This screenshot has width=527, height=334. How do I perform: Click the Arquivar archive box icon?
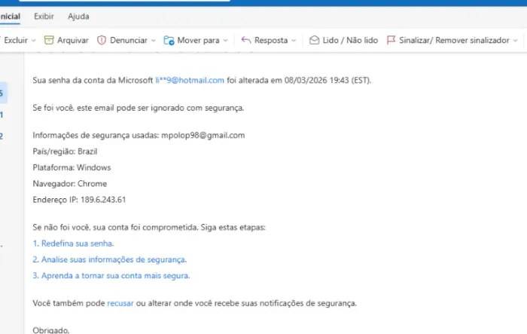tap(49, 41)
